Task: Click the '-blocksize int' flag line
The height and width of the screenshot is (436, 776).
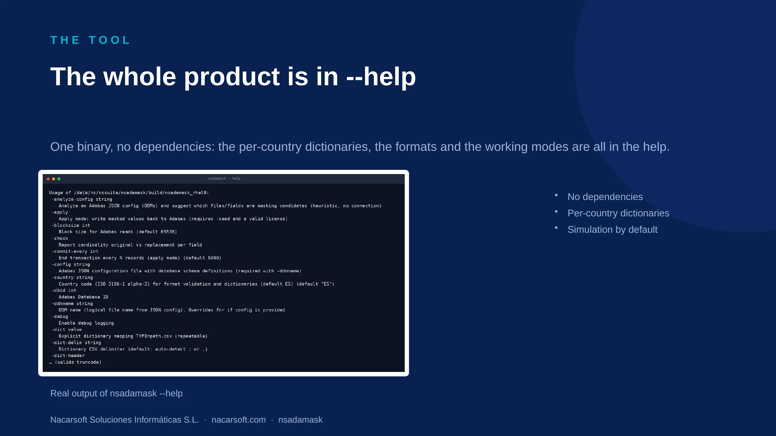Action: tap(70, 225)
